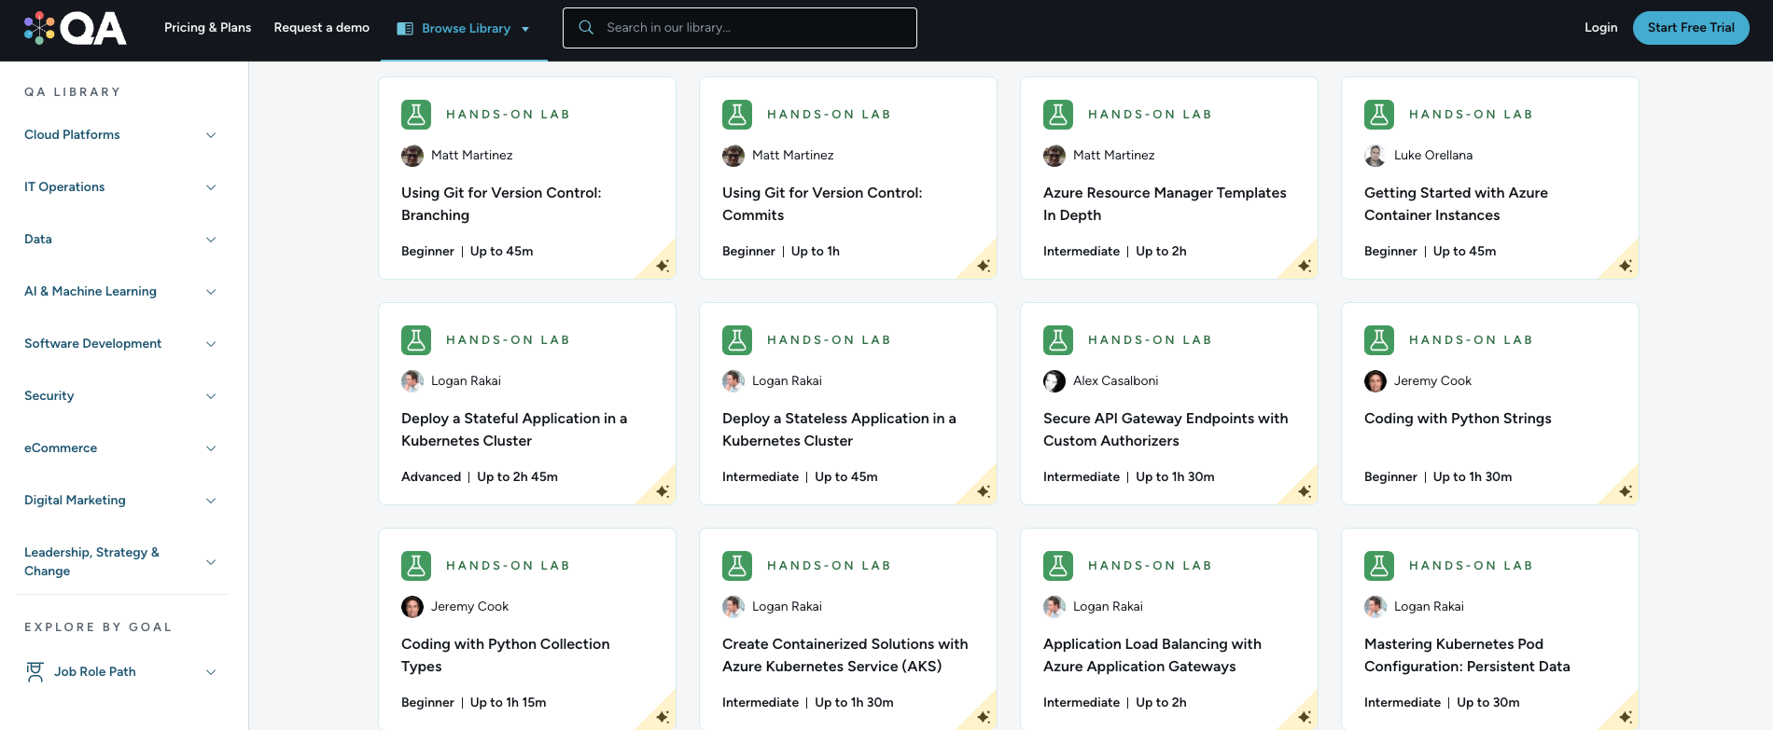Image resolution: width=1773 pixels, height=730 pixels.
Task: Click lab flask icon on Stateful Application card
Action: pos(416,340)
